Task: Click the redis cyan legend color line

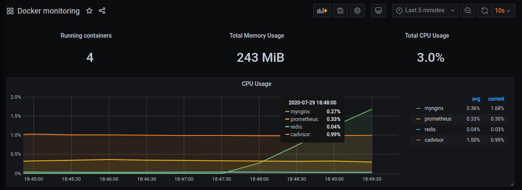Action: pyautogui.click(x=418, y=129)
